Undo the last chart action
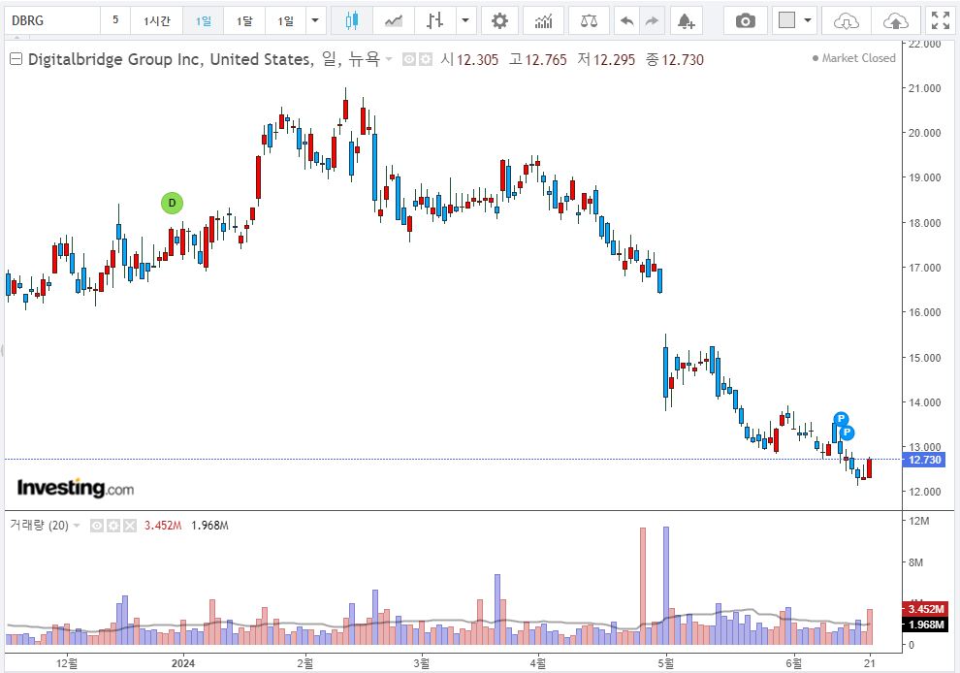 [627, 20]
